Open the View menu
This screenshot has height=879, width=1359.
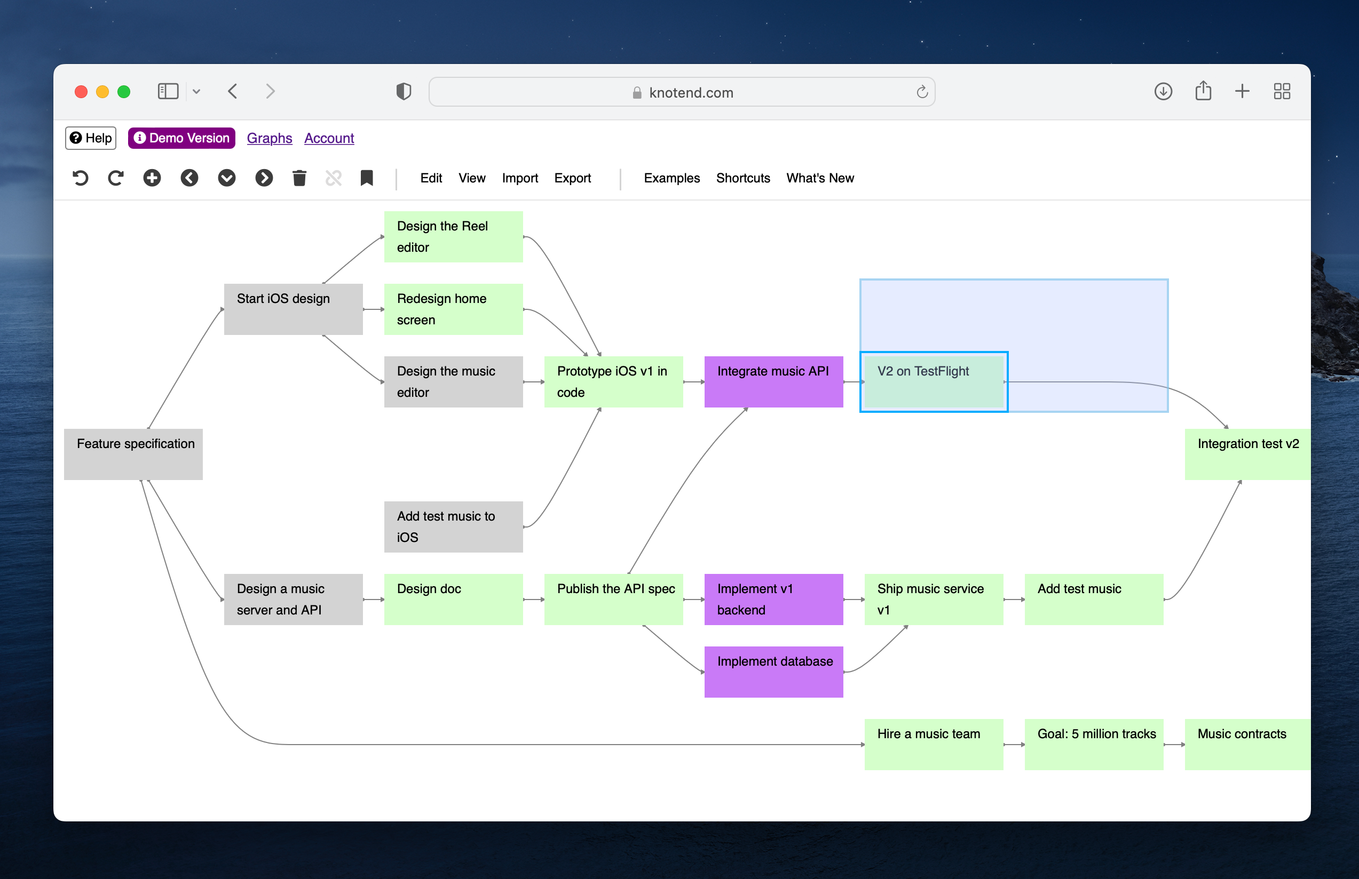point(472,178)
